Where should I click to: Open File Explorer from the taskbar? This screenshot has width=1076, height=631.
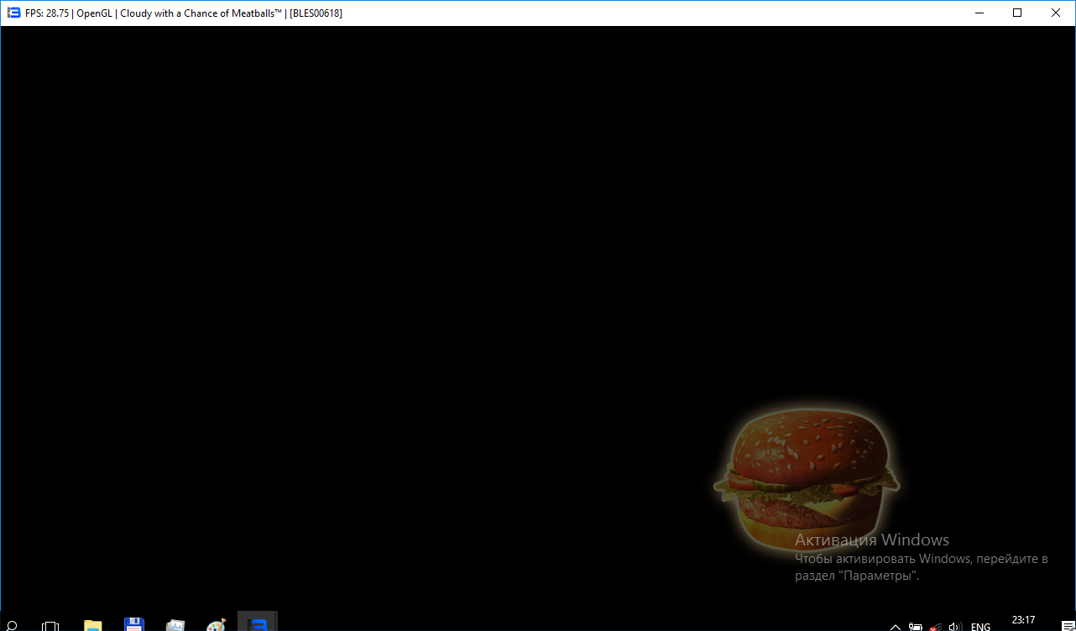pos(92,625)
